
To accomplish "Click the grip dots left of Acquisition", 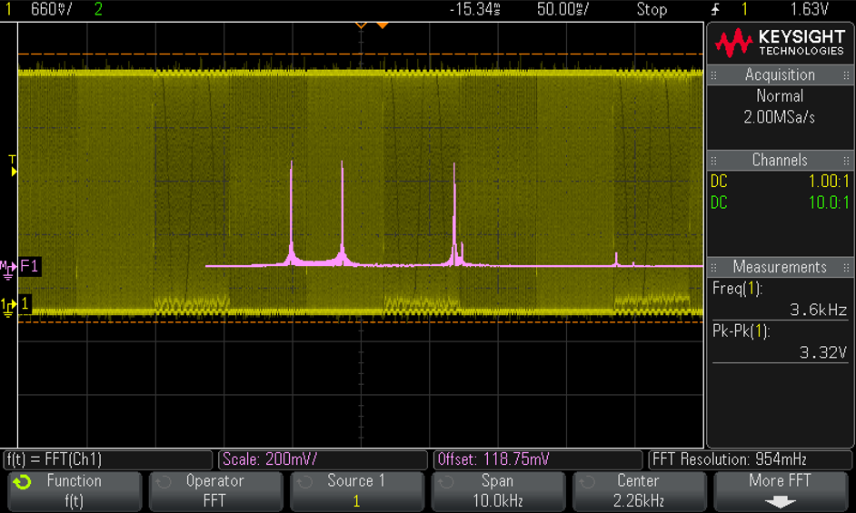I will (713, 75).
